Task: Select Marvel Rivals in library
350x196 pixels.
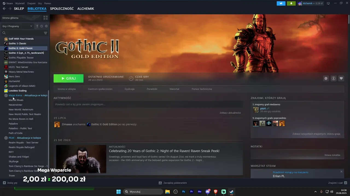Action: (x=16, y=100)
